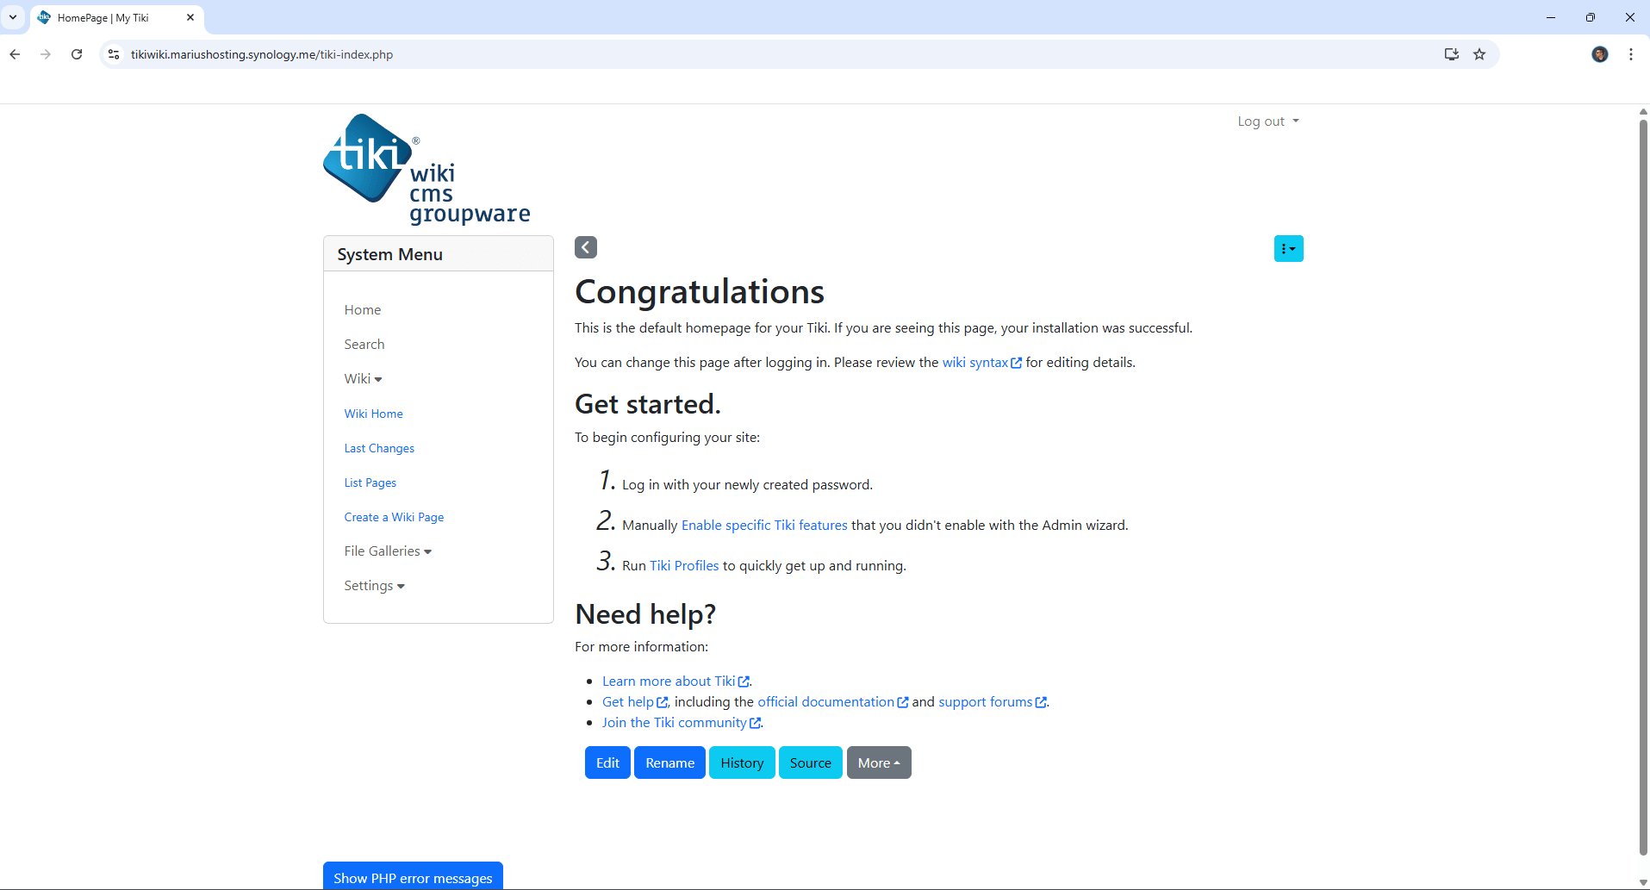Open the Chrome profile avatar

(x=1599, y=54)
